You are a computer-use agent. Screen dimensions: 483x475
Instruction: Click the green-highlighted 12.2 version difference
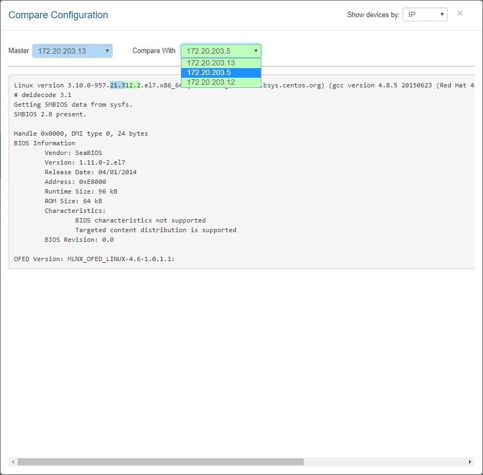tap(133, 85)
